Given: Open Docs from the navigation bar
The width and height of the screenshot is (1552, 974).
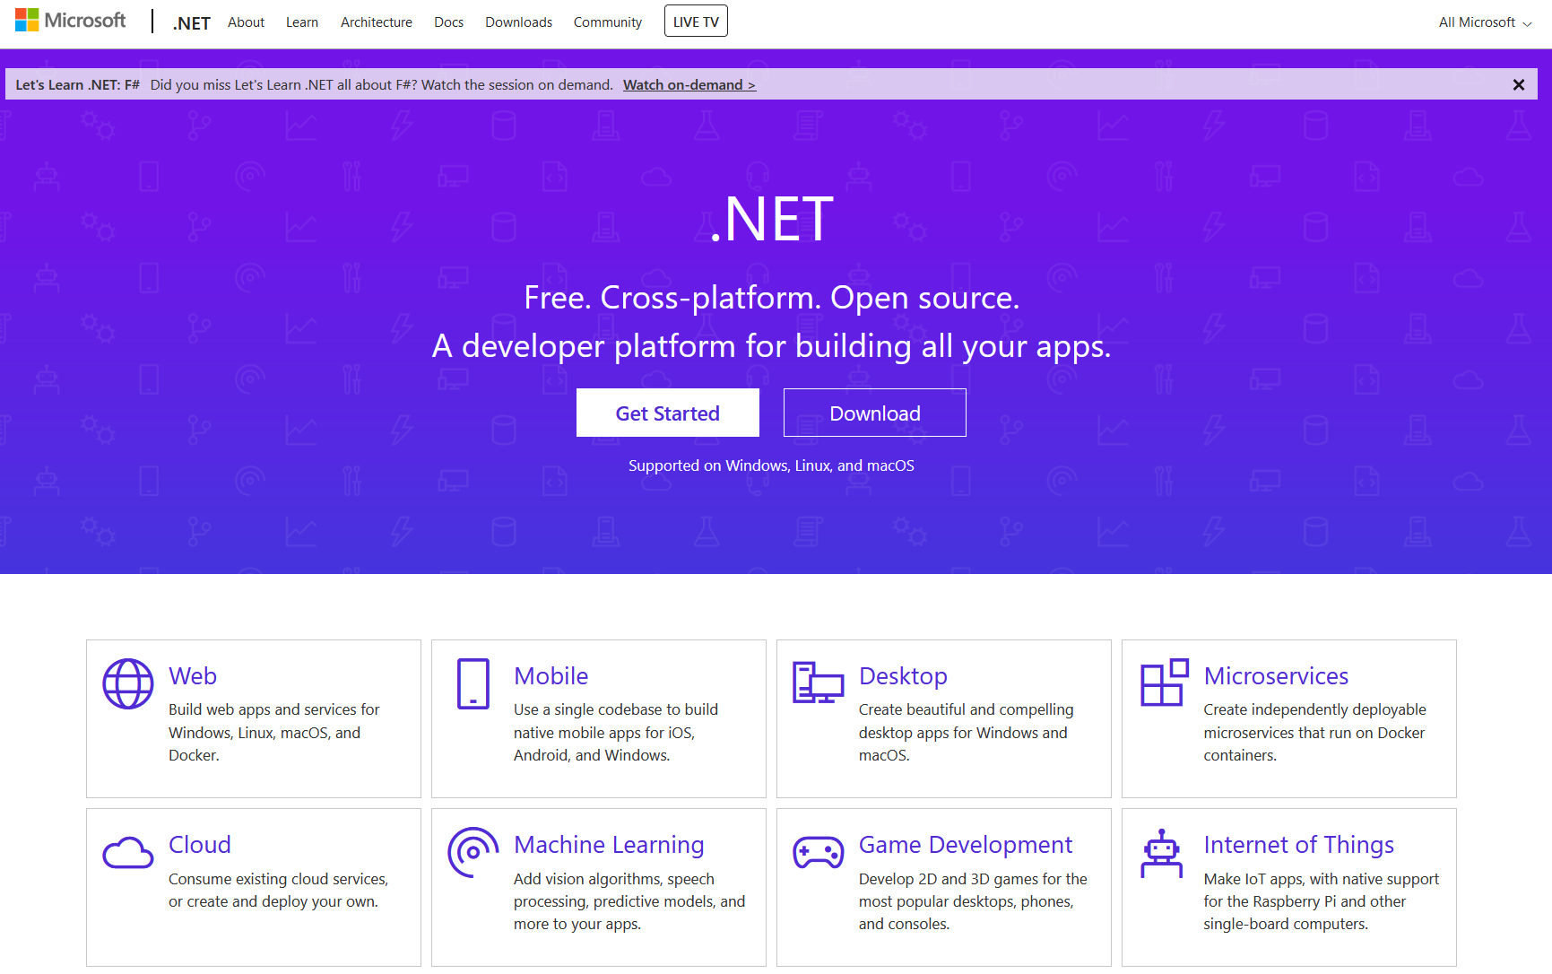Looking at the screenshot, I should pos(448,22).
